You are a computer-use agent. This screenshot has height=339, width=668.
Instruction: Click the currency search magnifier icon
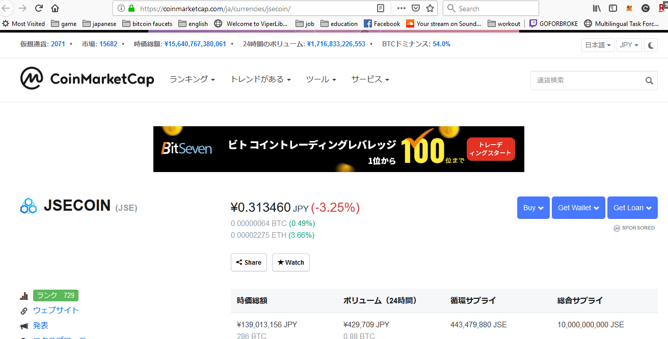[649, 80]
